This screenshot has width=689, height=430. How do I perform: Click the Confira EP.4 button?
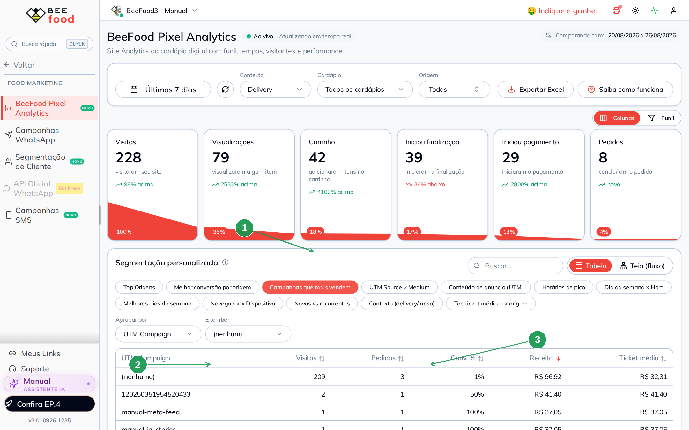[50, 404]
